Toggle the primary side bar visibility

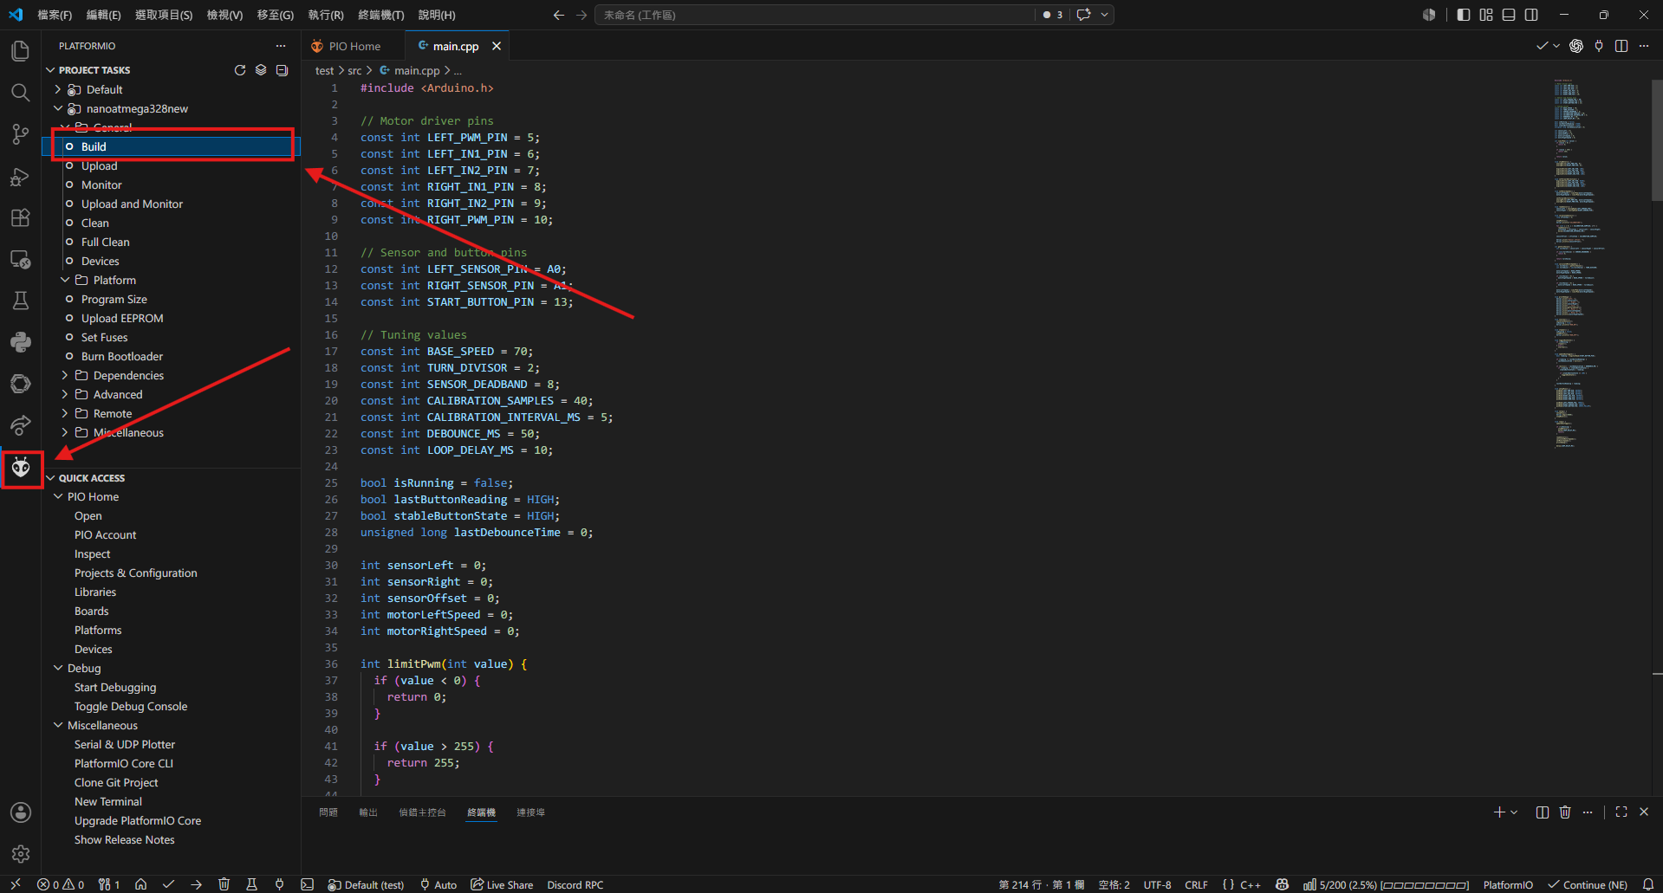point(1464,15)
